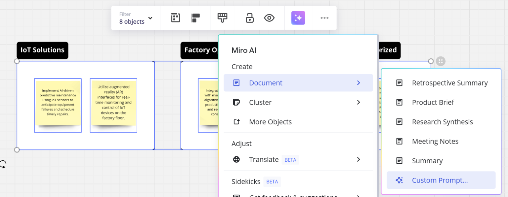Choose Retrospective Summary from the submenu

tap(450, 83)
